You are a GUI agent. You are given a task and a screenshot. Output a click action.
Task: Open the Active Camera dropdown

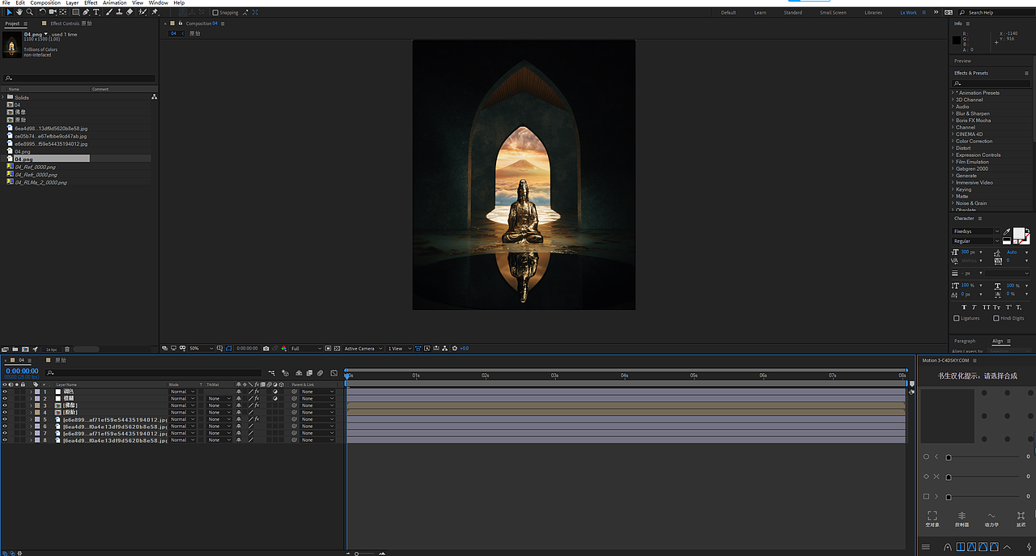pyautogui.click(x=363, y=348)
